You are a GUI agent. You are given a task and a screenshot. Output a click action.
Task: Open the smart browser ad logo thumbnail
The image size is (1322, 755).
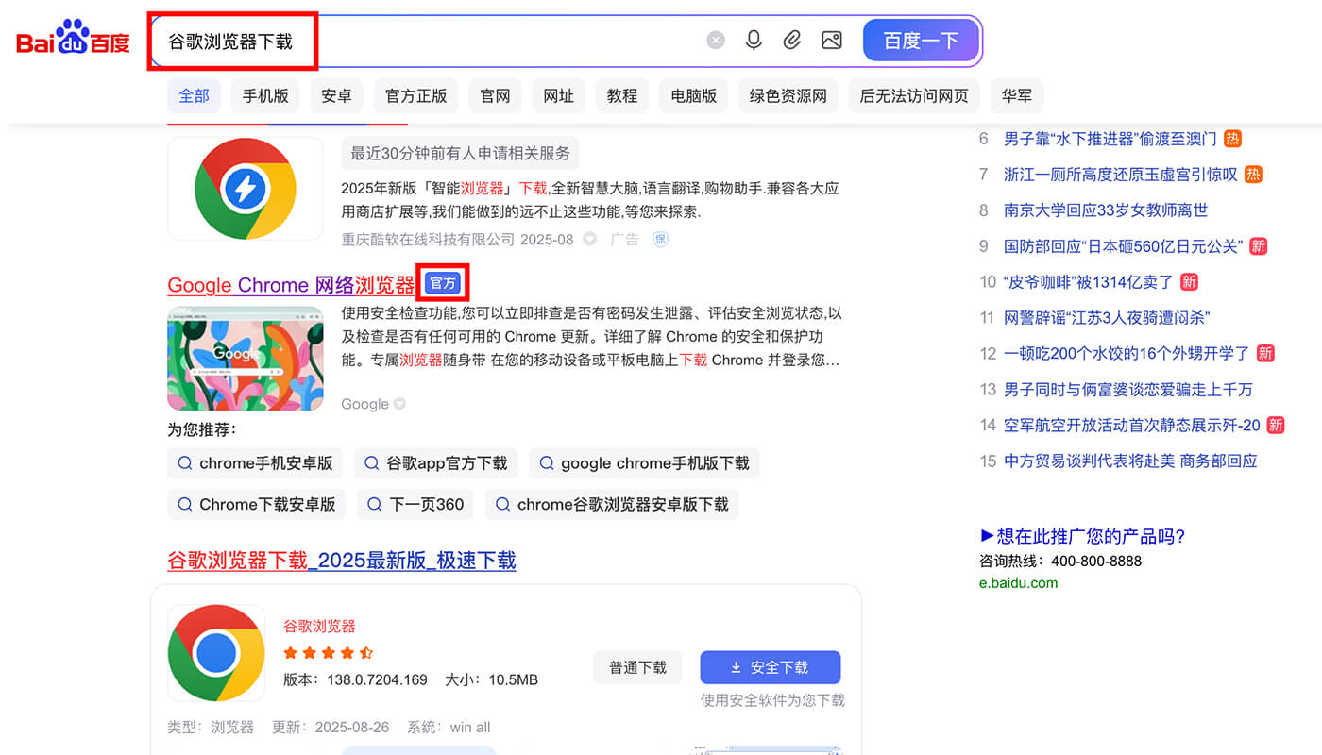click(246, 188)
